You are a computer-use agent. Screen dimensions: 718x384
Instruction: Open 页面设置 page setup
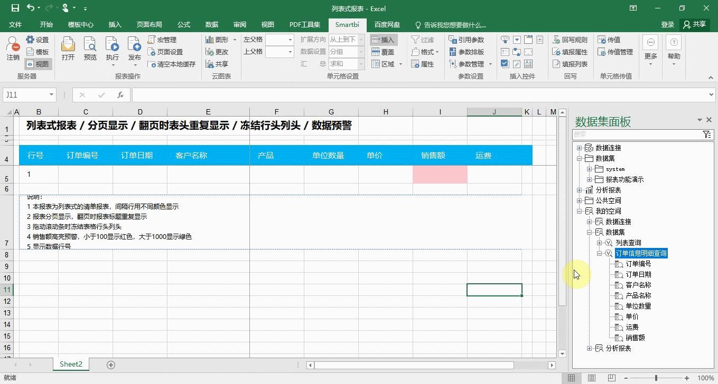pos(165,52)
